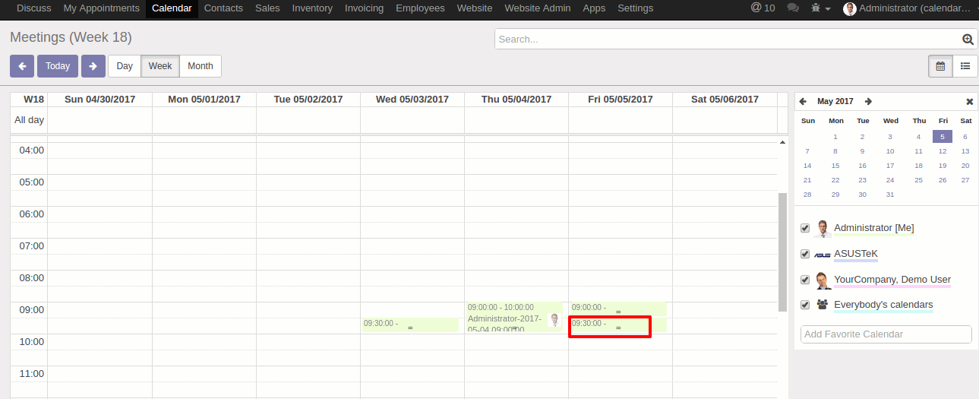Click the Administrator avatar in the sidebar
This screenshot has height=399, width=979.
point(823,229)
